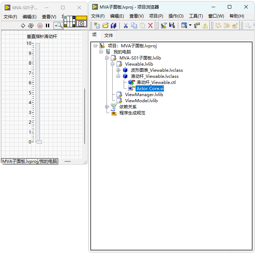Image resolution: width=255 pixels, height=259 pixels.
Task: Open the 操作(O) menu
Action: tap(176, 16)
